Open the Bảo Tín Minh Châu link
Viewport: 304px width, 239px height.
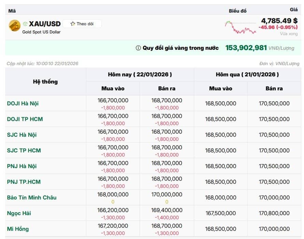tap(32, 197)
